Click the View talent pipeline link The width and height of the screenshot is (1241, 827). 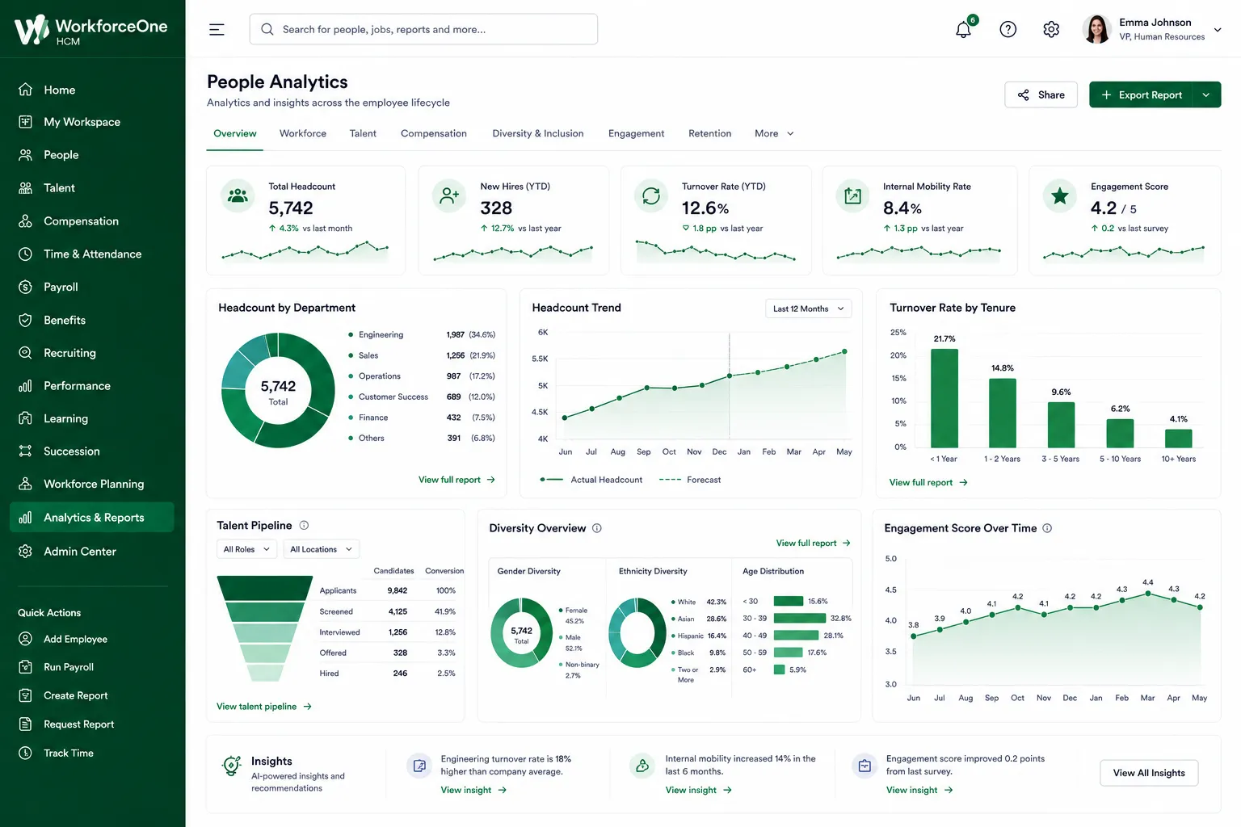pos(264,707)
